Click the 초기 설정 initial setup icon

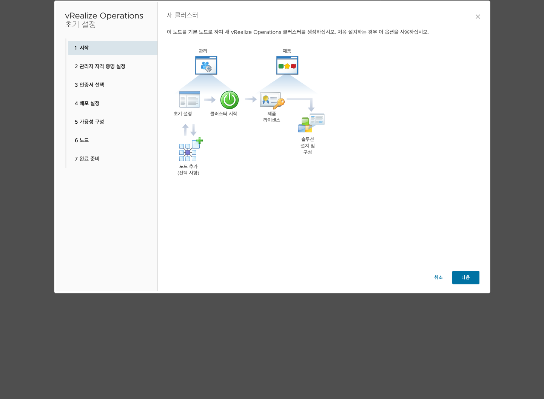pos(189,100)
